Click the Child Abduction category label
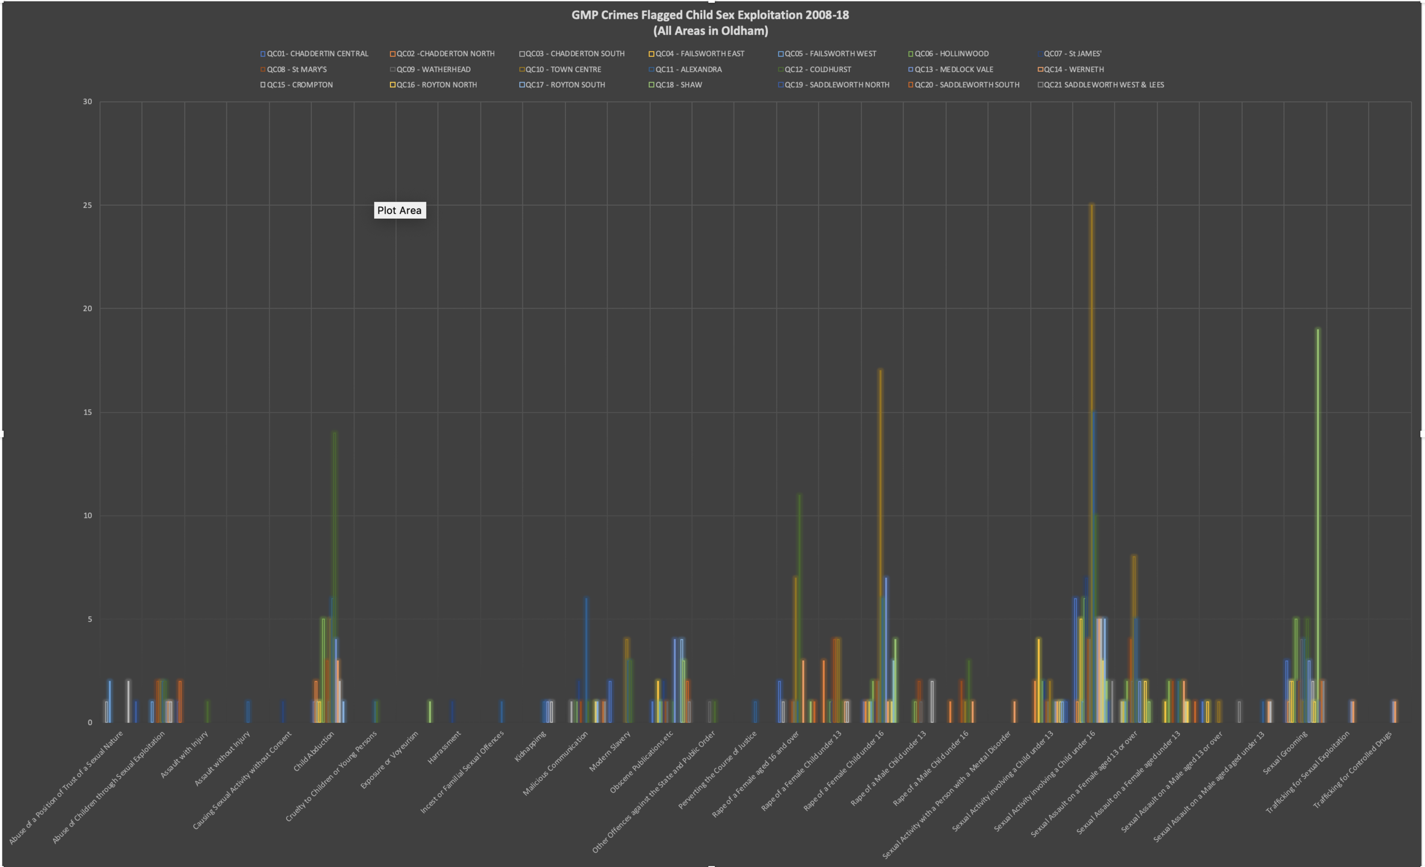The height and width of the screenshot is (867, 1425). coord(314,751)
